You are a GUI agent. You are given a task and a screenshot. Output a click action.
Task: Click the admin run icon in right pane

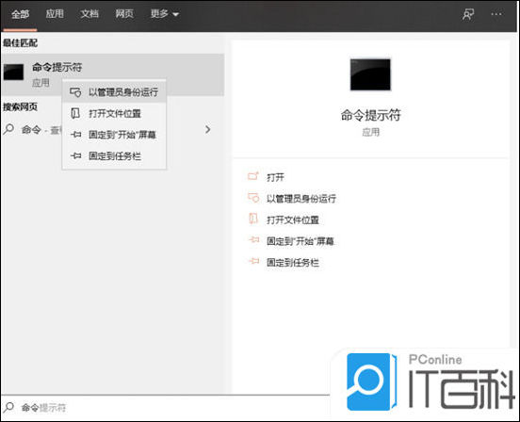point(253,198)
